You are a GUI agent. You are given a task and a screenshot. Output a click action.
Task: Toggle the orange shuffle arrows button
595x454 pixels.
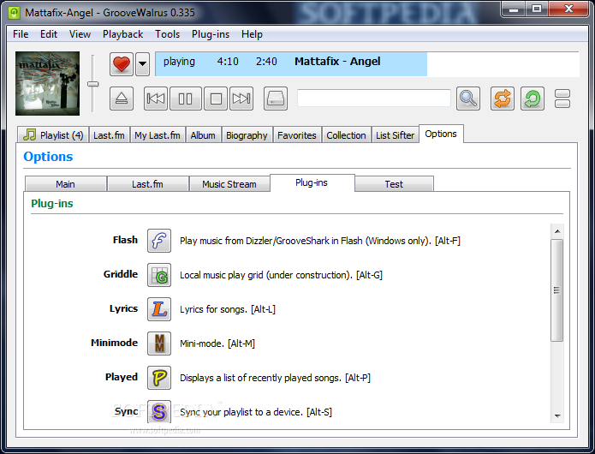[x=503, y=99]
